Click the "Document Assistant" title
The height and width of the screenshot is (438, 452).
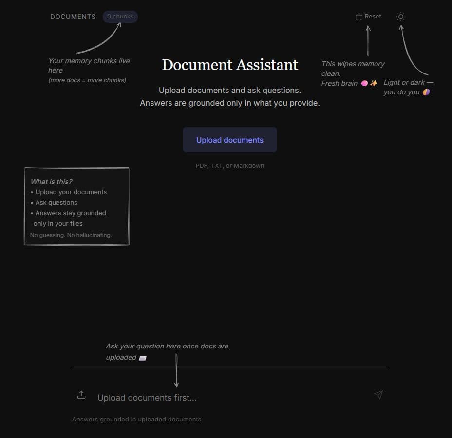230,65
